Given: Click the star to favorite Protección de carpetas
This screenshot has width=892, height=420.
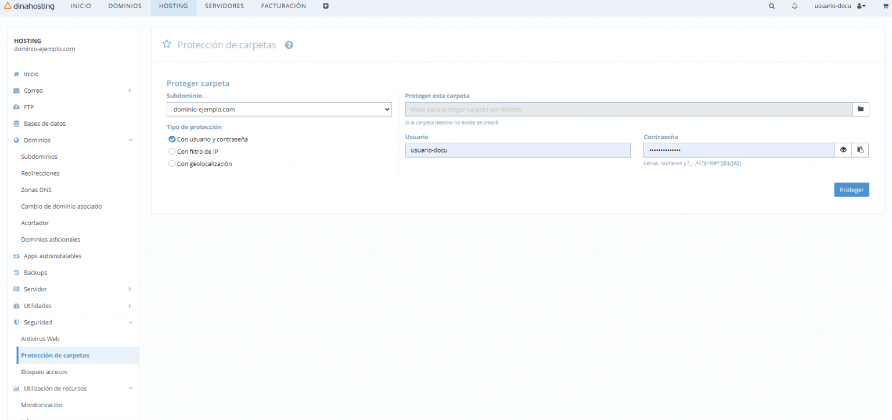Looking at the screenshot, I should 167,44.
